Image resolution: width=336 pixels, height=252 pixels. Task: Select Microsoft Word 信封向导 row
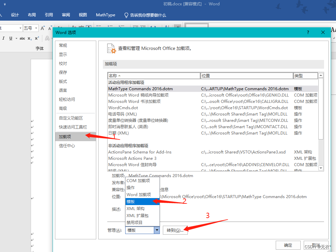[x=213, y=164]
